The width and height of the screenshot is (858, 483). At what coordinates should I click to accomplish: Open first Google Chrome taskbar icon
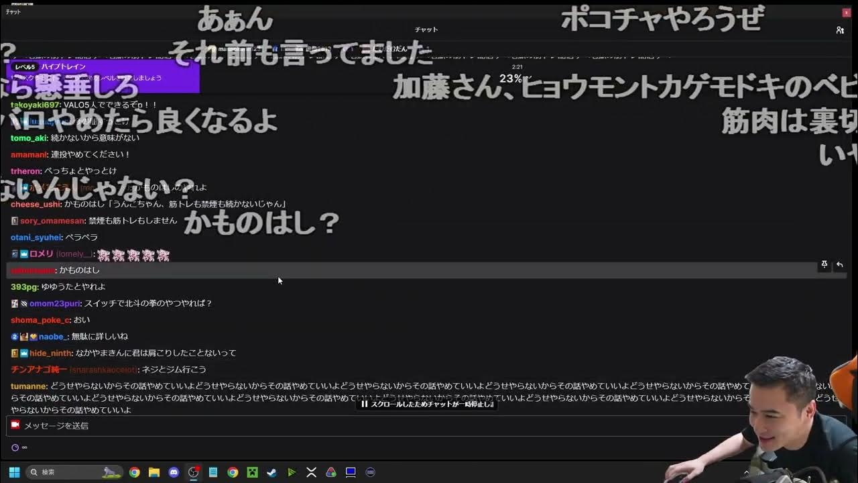(135, 472)
